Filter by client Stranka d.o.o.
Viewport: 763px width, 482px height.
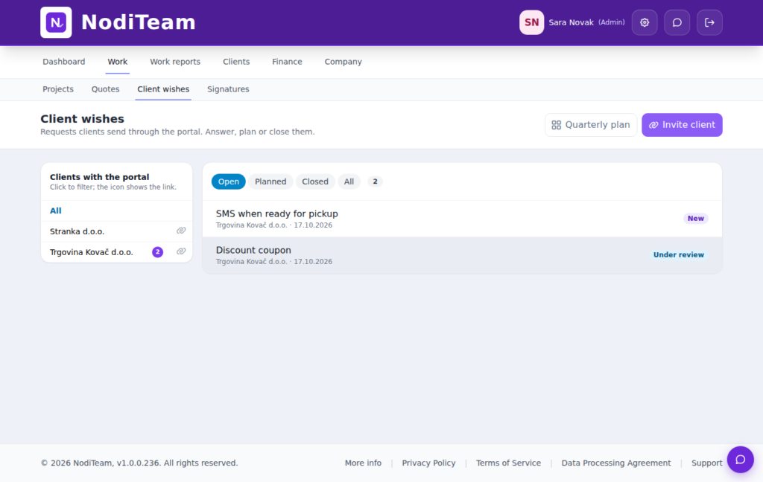107,232
